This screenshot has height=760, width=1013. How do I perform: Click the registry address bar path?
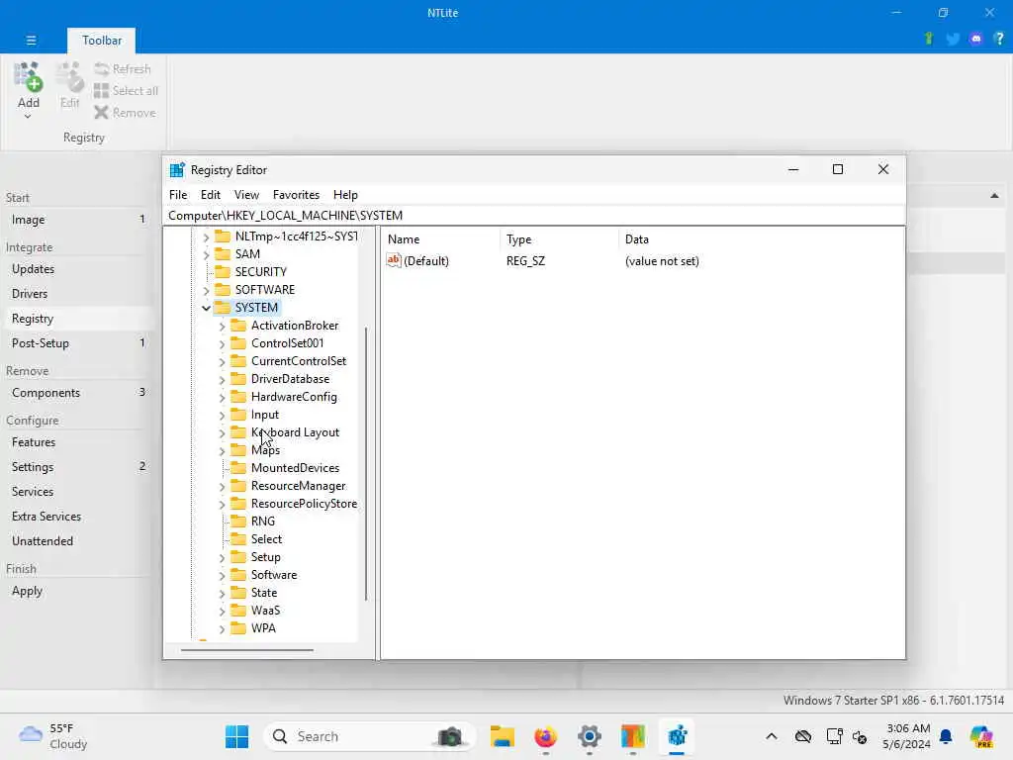pyautogui.click(x=285, y=215)
